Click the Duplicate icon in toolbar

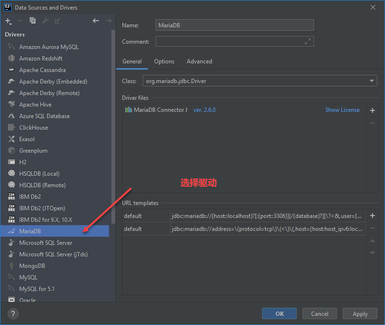[x=33, y=21]
